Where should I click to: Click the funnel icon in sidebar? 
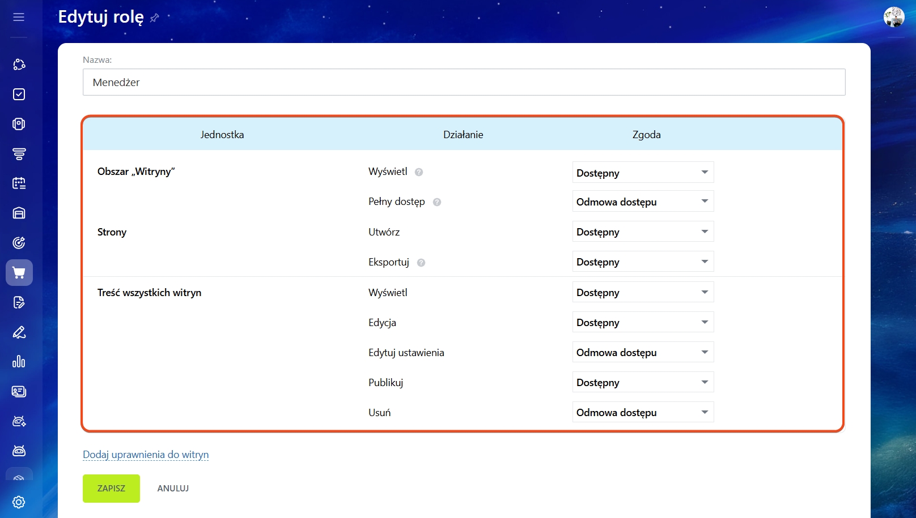19,153
